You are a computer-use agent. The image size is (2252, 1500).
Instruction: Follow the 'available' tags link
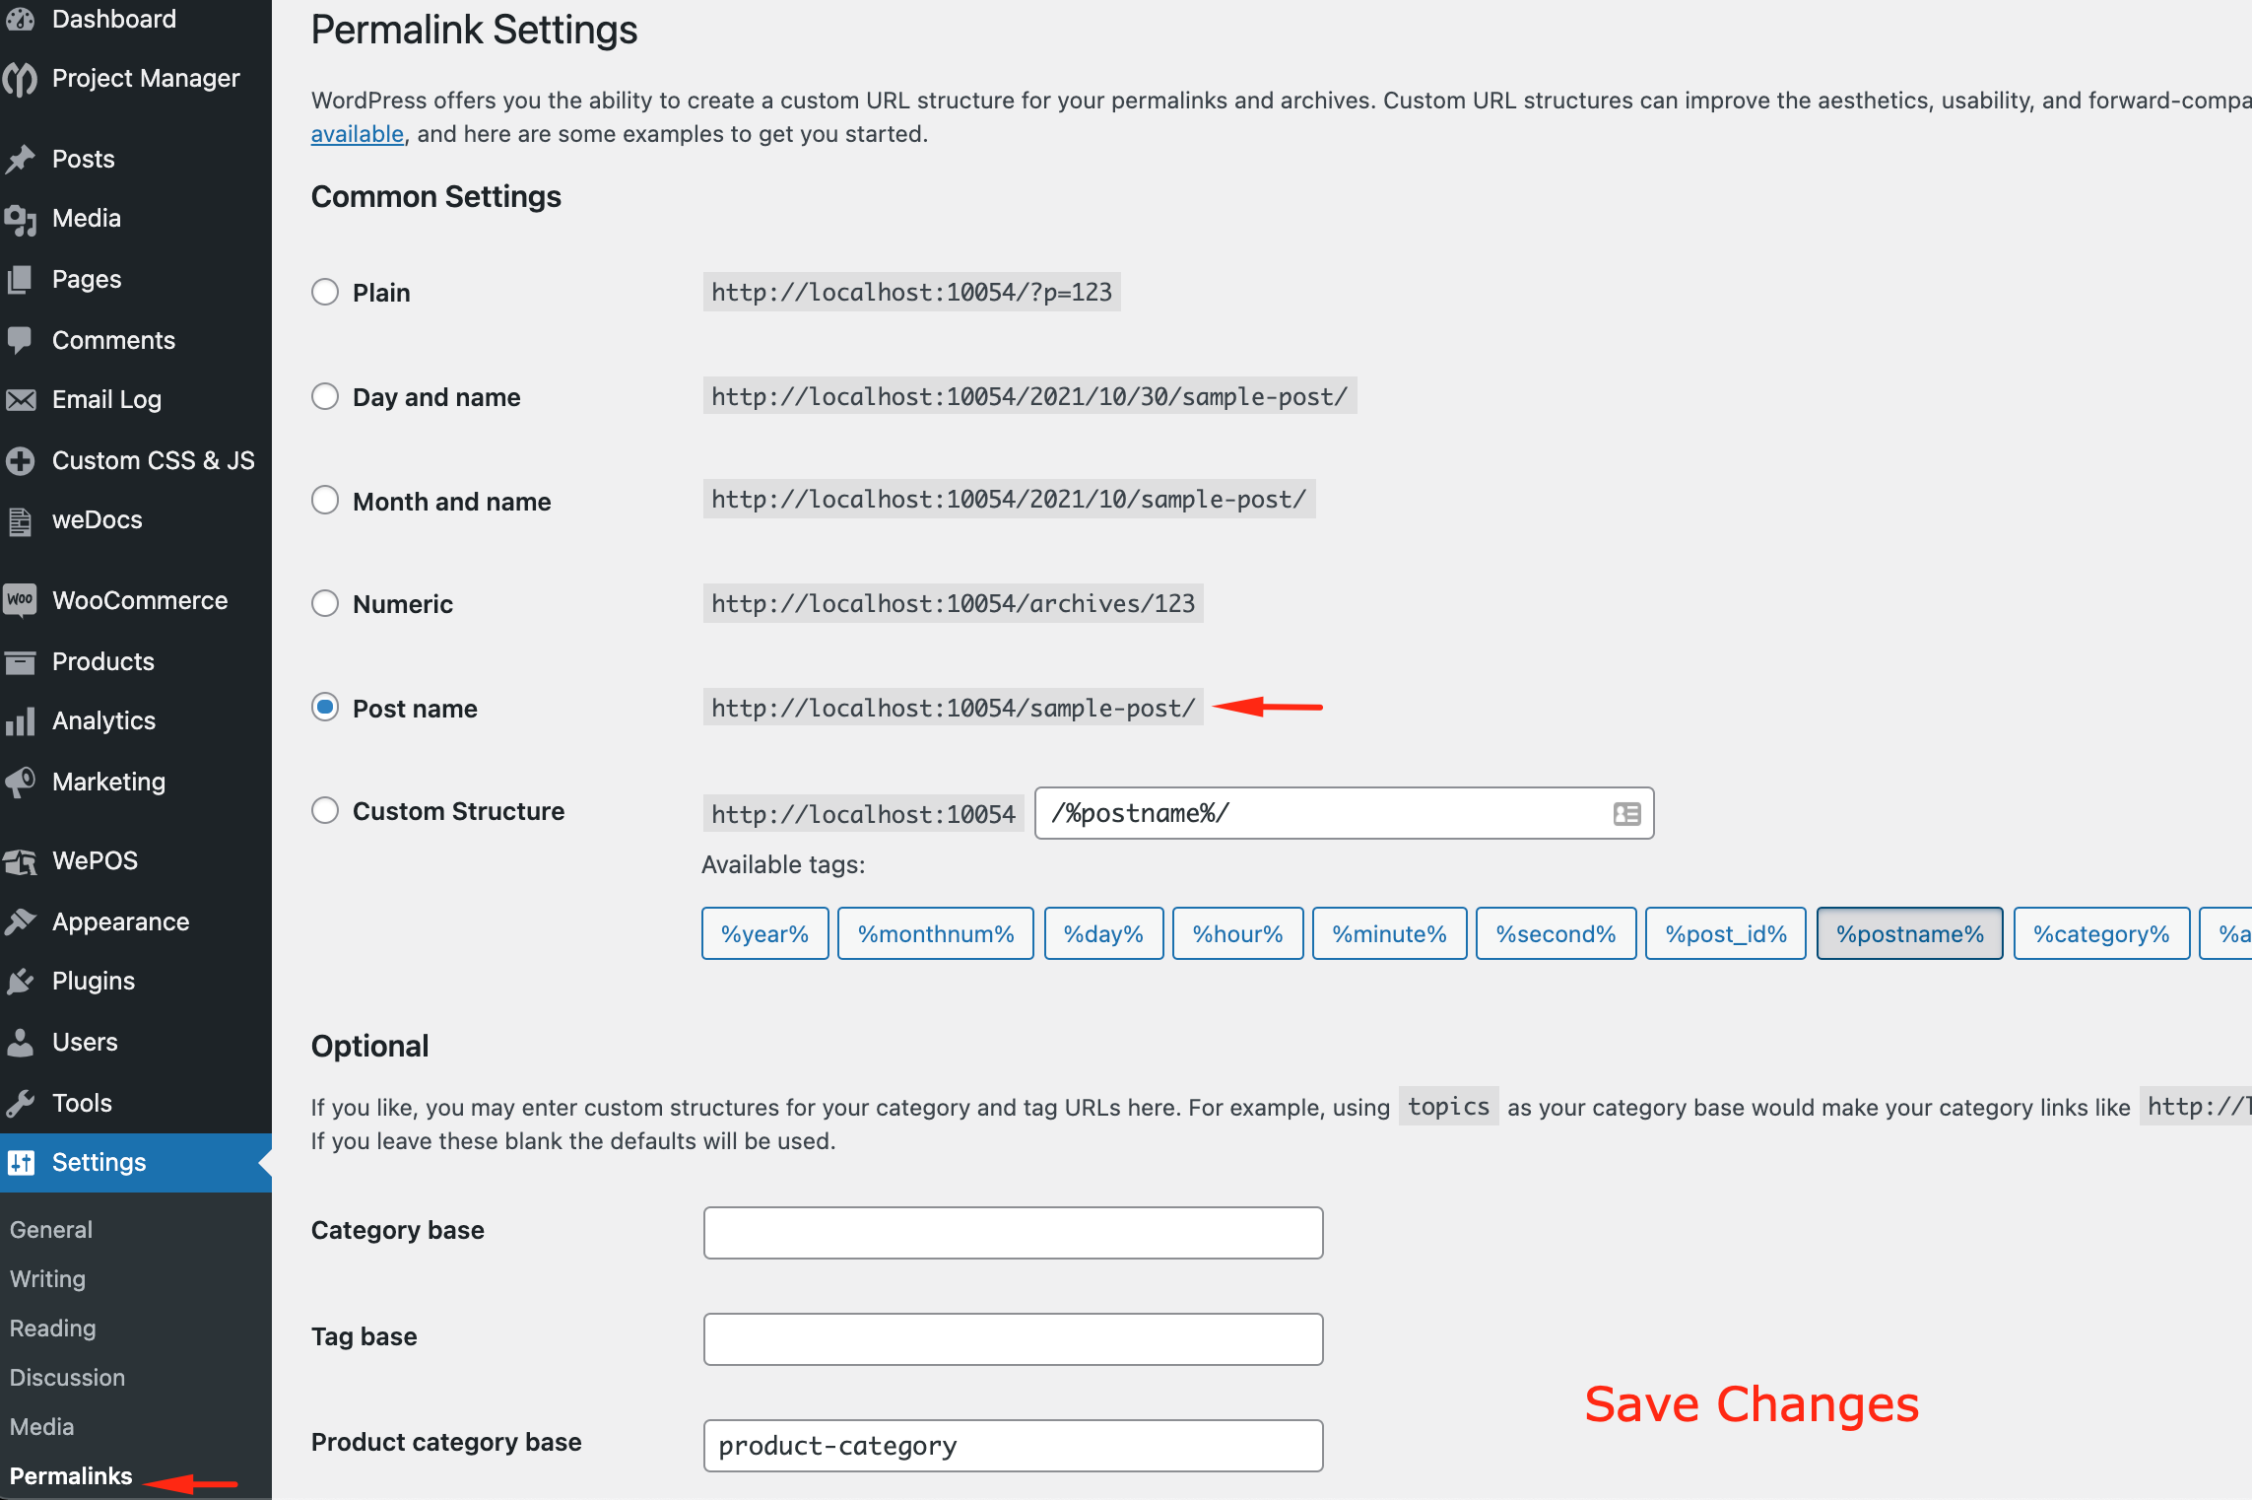(x=358, y=134)
